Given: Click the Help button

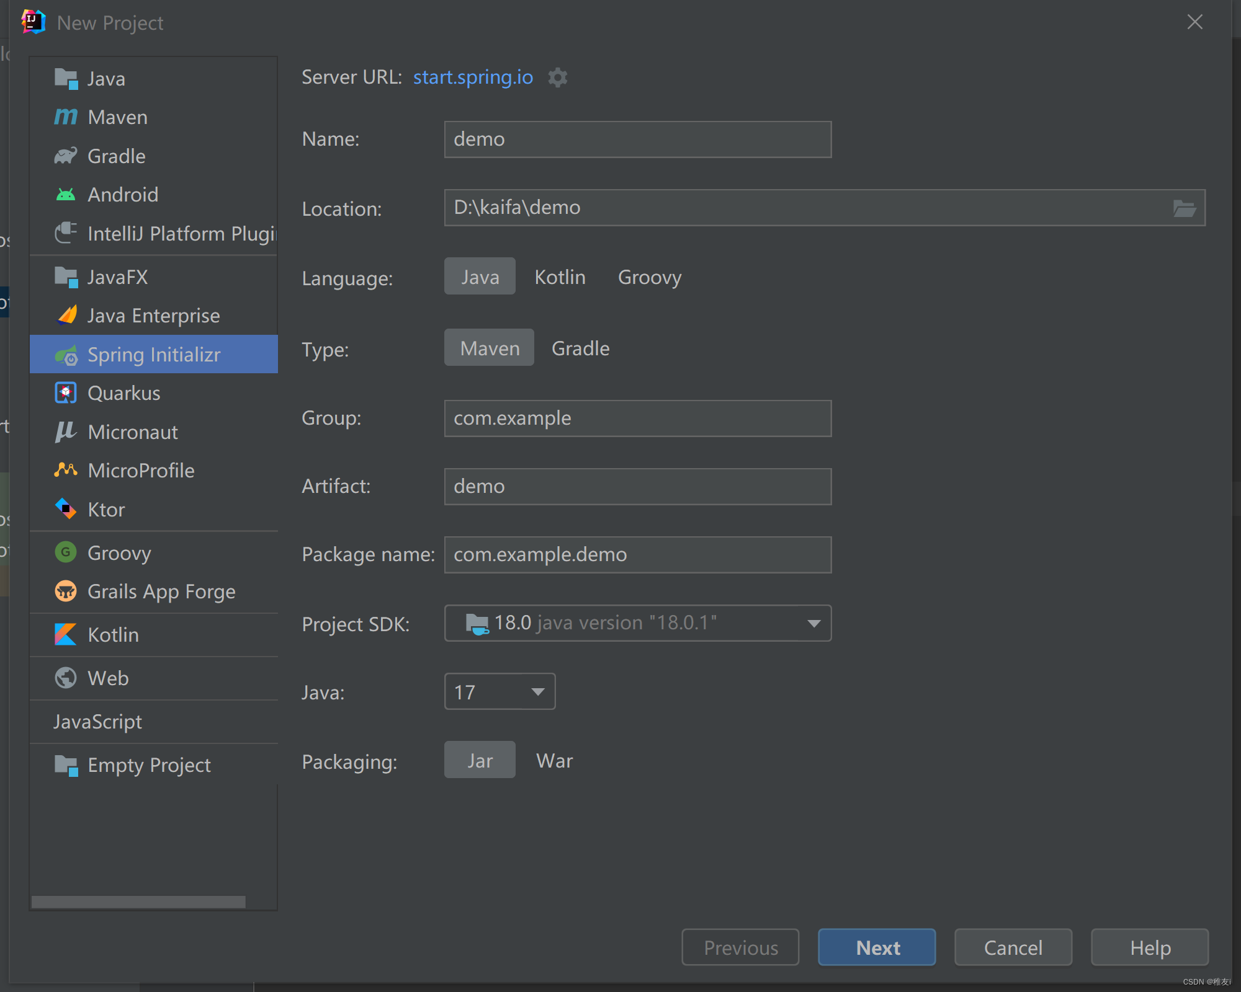Looking at the screenshot, I should tap(1150, 947).
